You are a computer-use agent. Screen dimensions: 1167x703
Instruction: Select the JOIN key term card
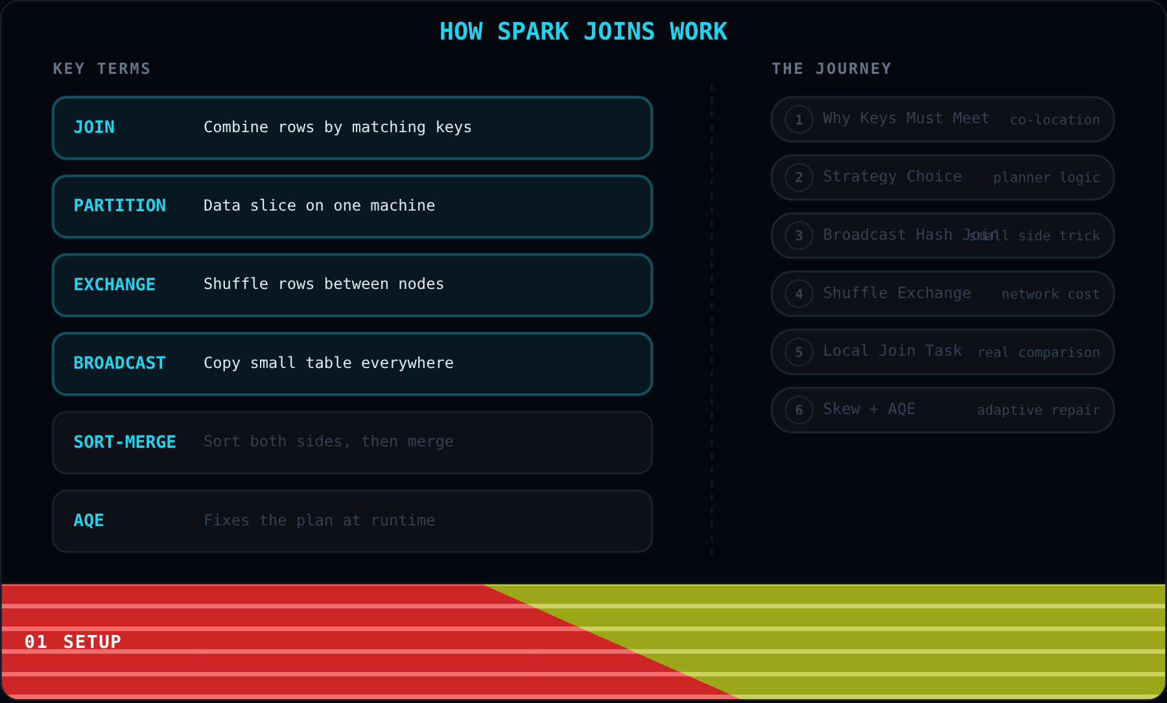click(x=352, y=128)
